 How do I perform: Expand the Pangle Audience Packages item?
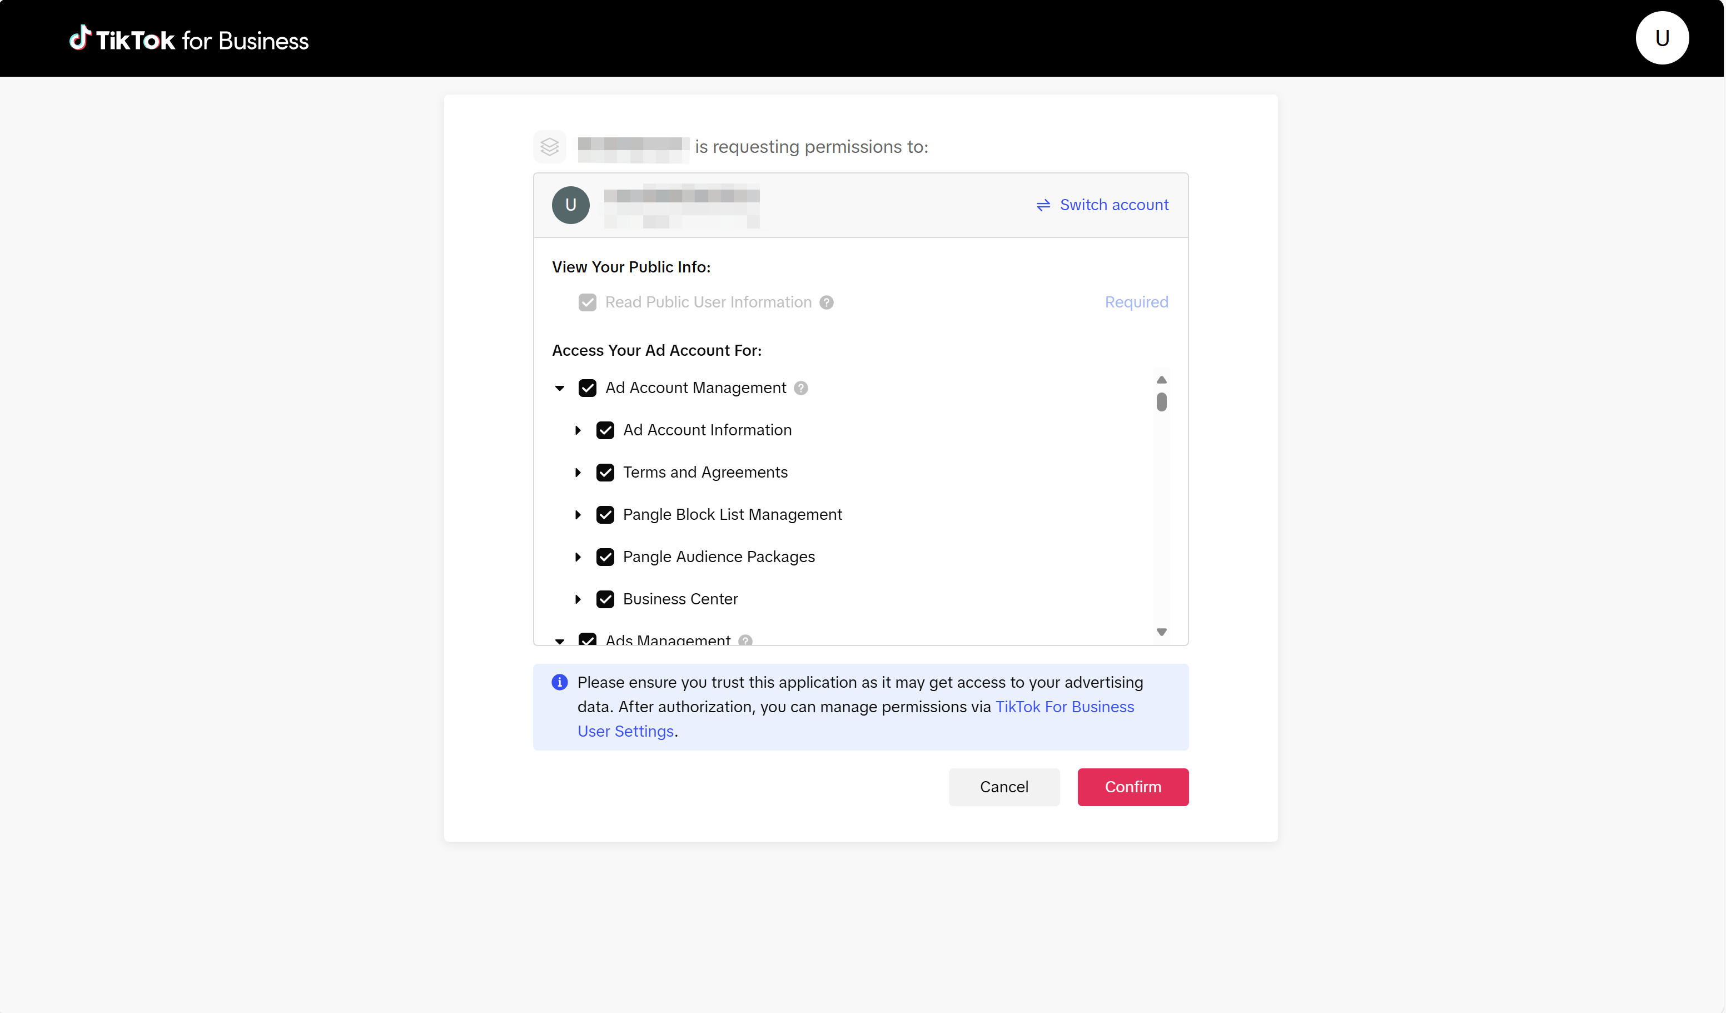578,557
